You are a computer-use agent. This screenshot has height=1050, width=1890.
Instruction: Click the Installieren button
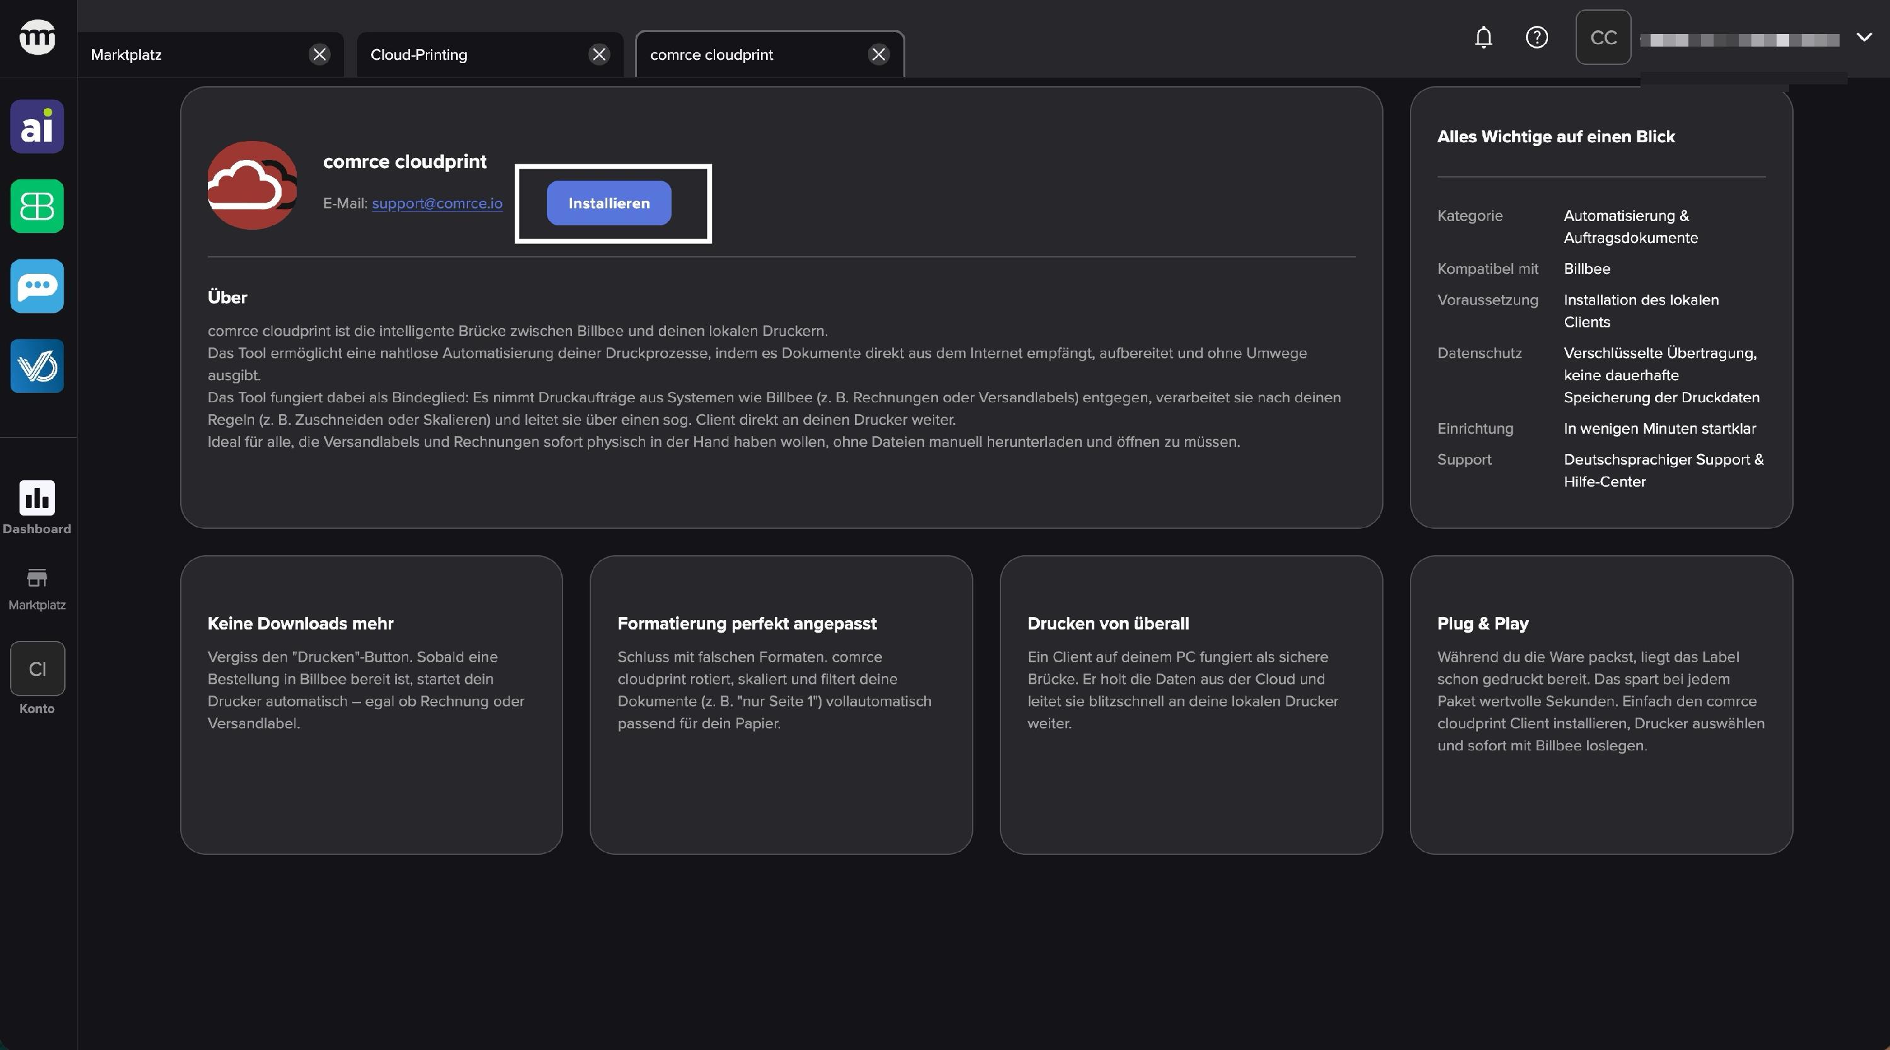pyautogui.click(x=608, y=203)
